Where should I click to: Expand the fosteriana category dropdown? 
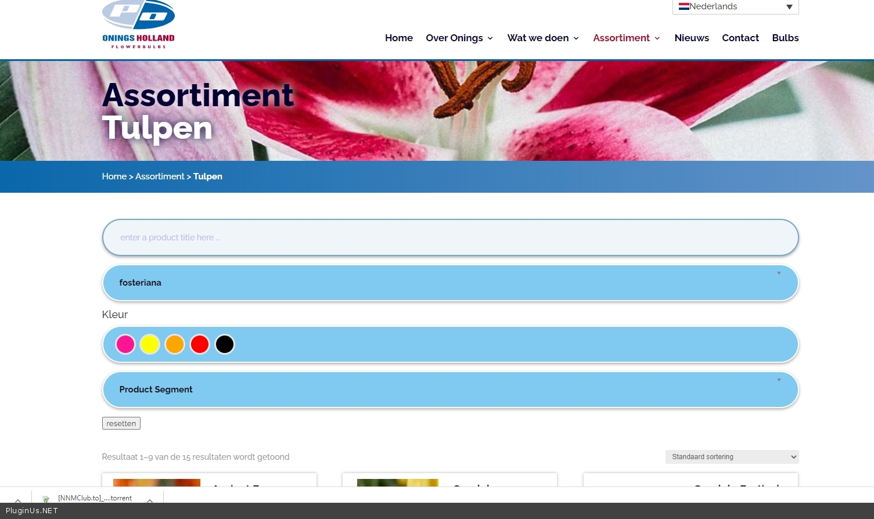[x=450, y=283]
